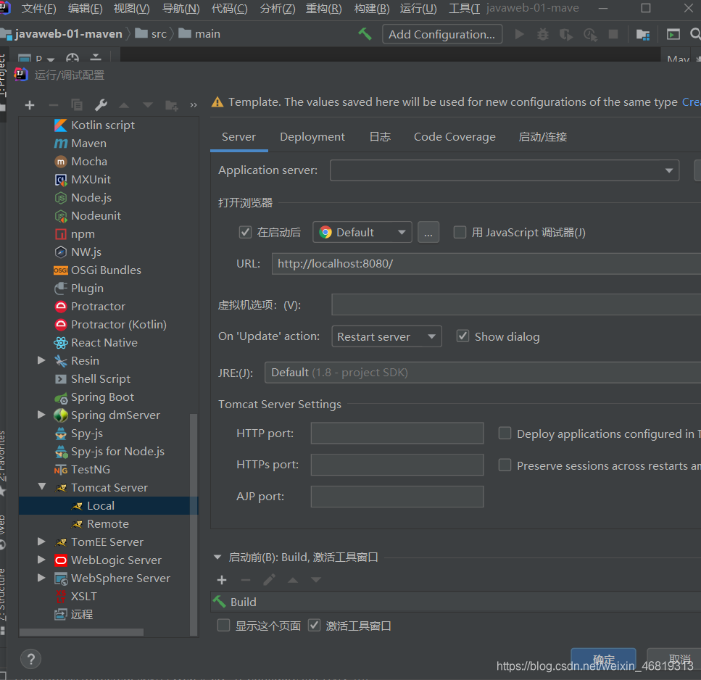Screen dimensions: 701x680
Task: Open the Restart server update action dropdown
Action: (386, 336)
